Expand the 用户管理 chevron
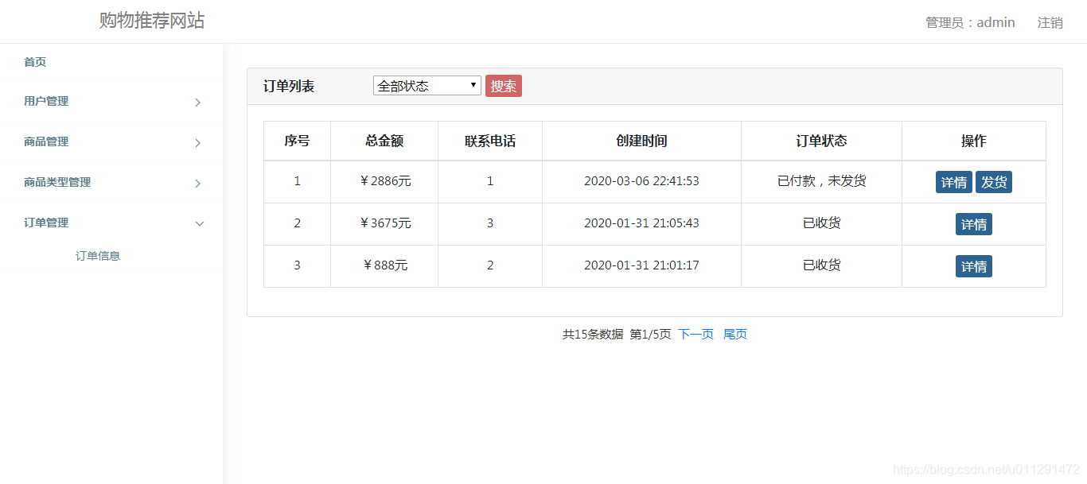 (x=198, y=103)
